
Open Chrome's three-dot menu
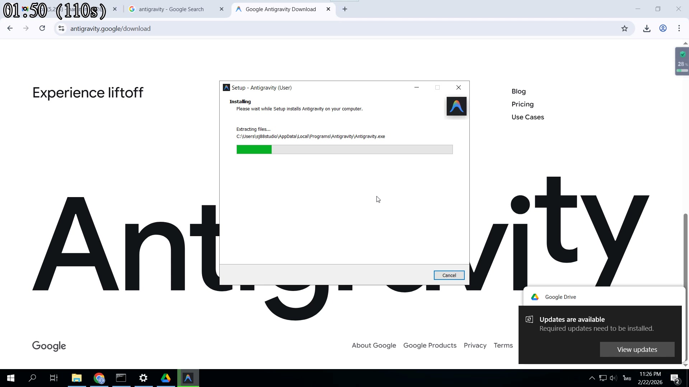(679, 28)
